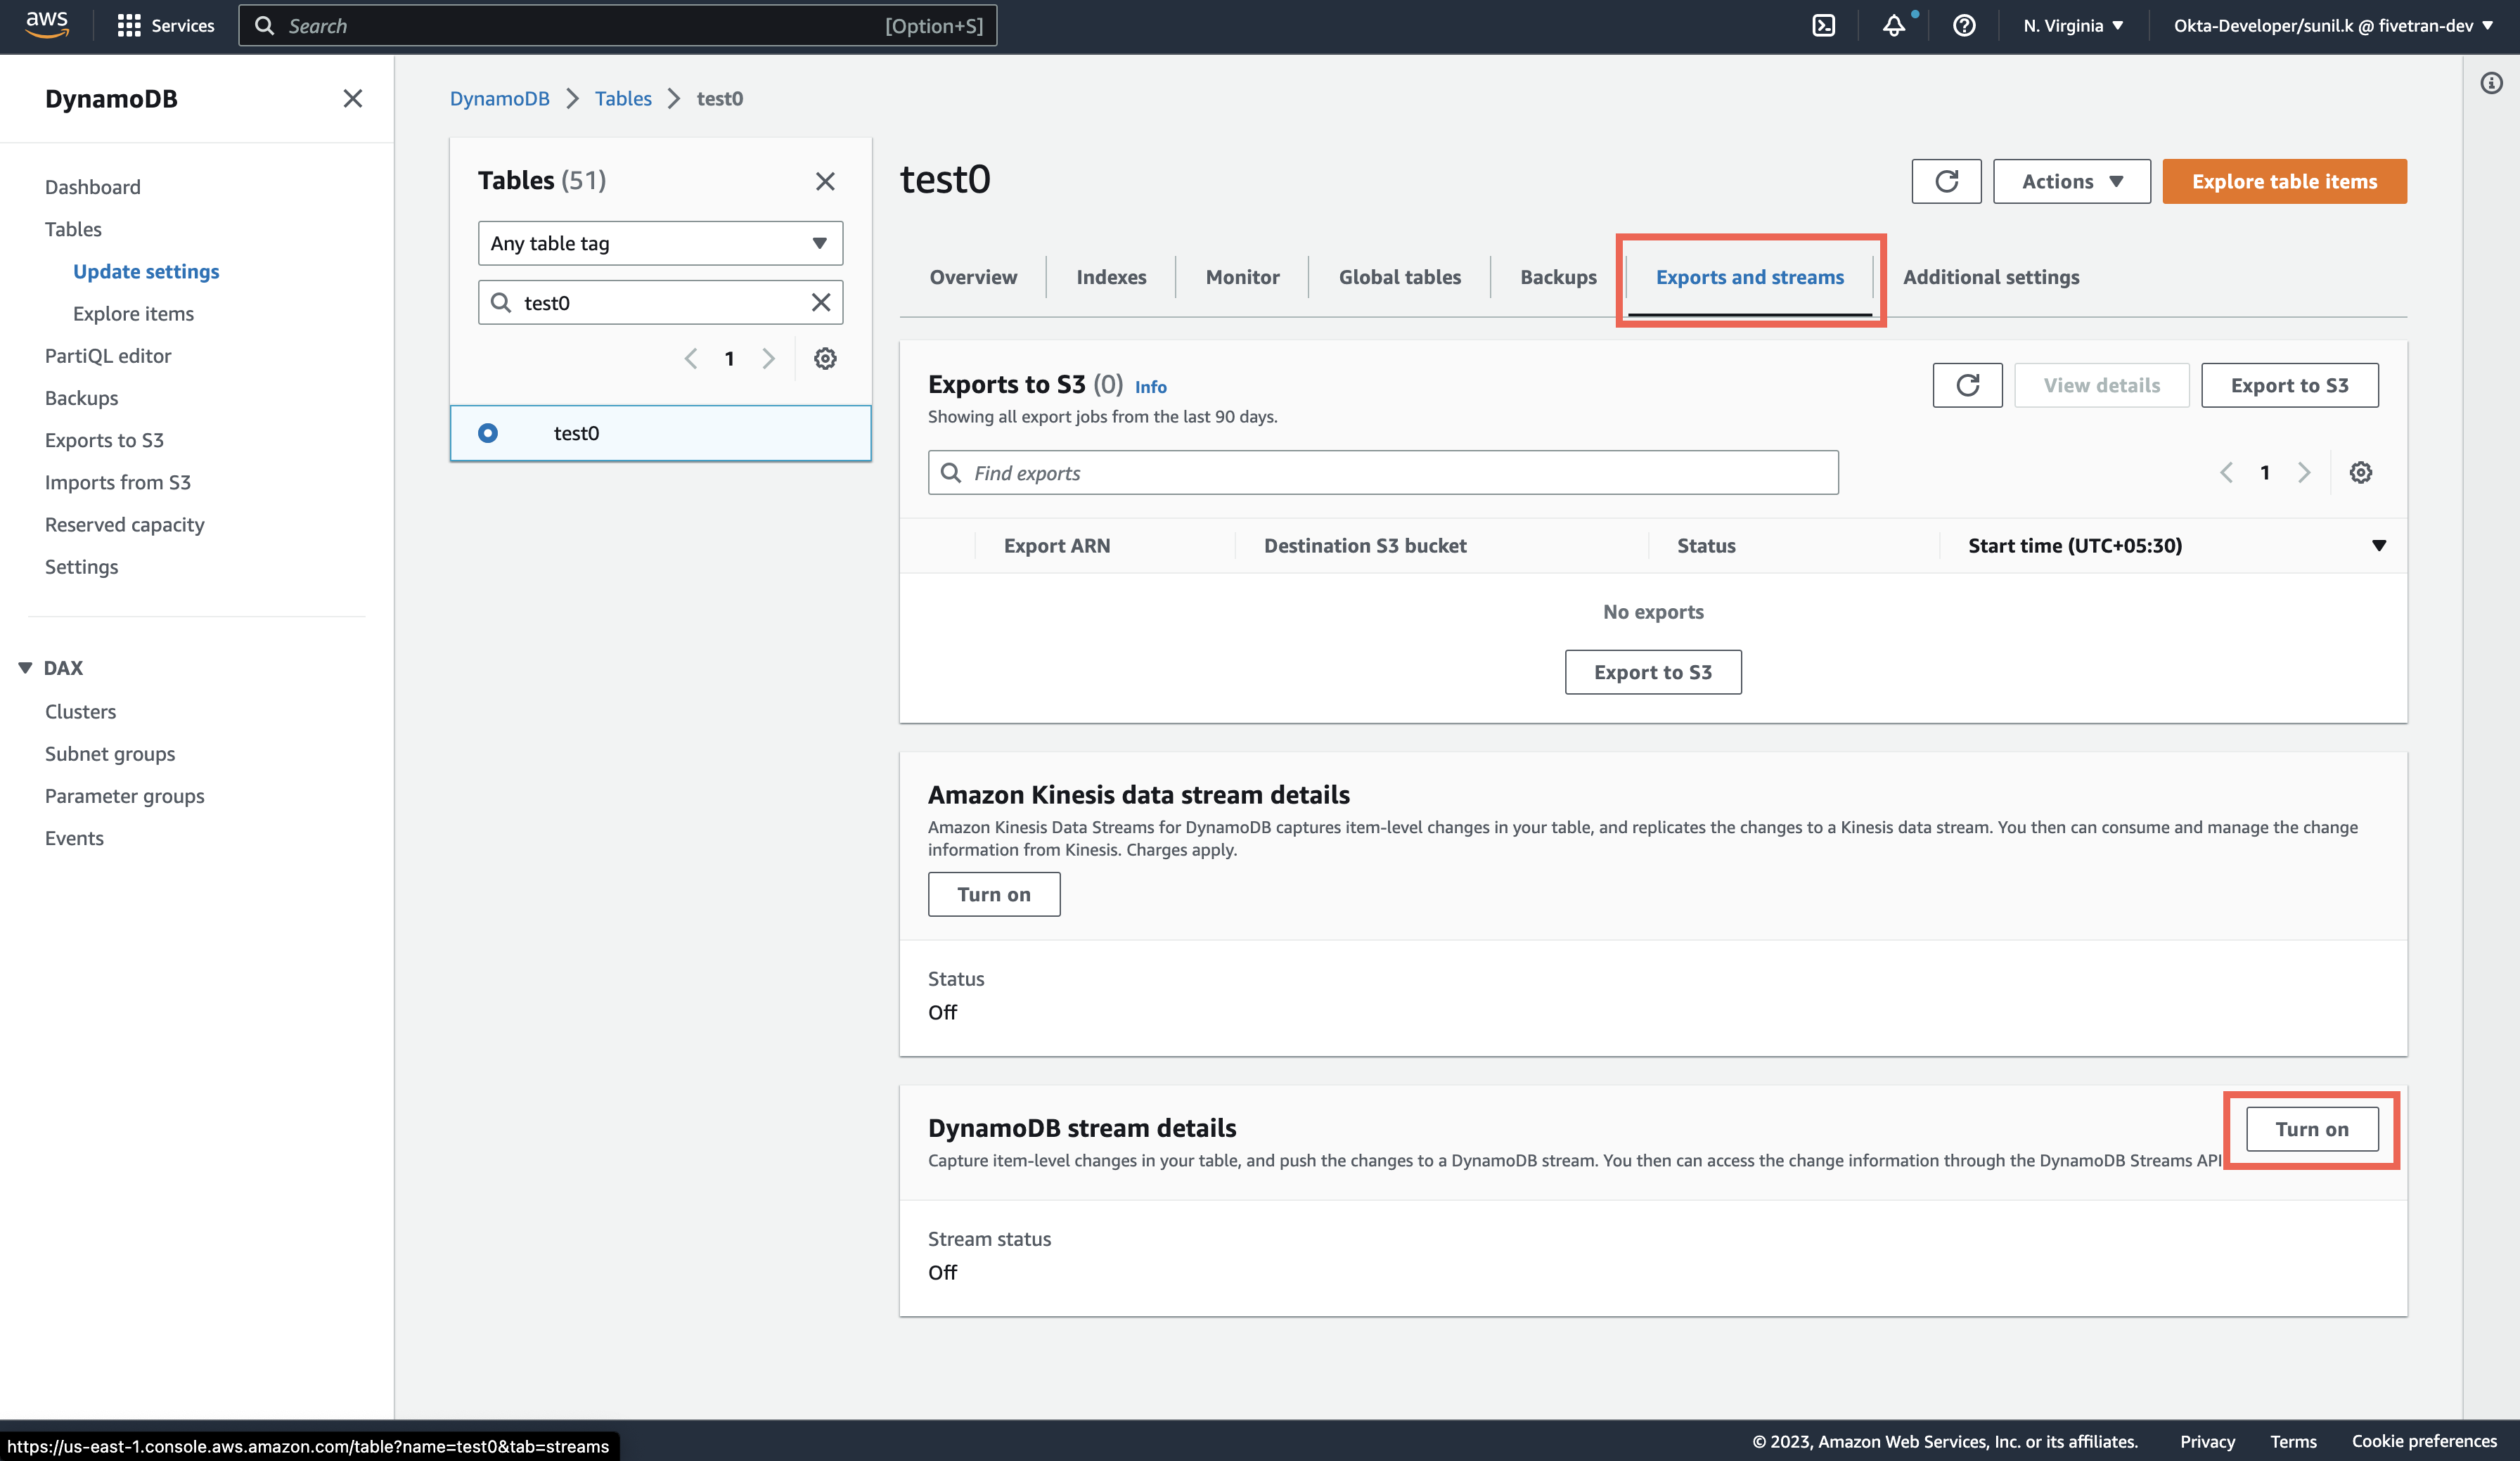The width and height of the screenshot is (2520, 1461).
Task: Focus the tables filter field containing test0
Action: pyautogui.click(x=660, y=302)
